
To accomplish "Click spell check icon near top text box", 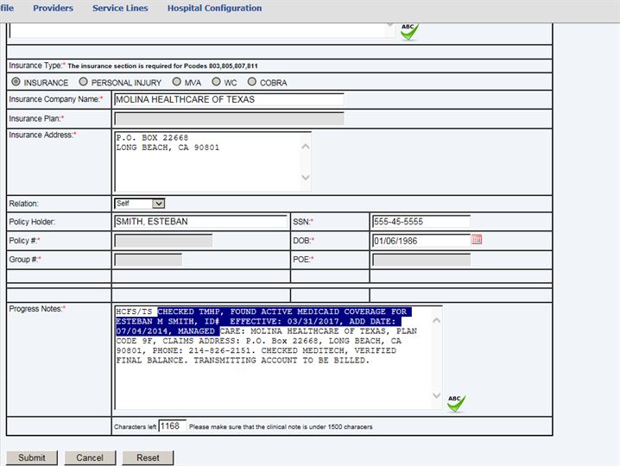I will tap(408, 31).
